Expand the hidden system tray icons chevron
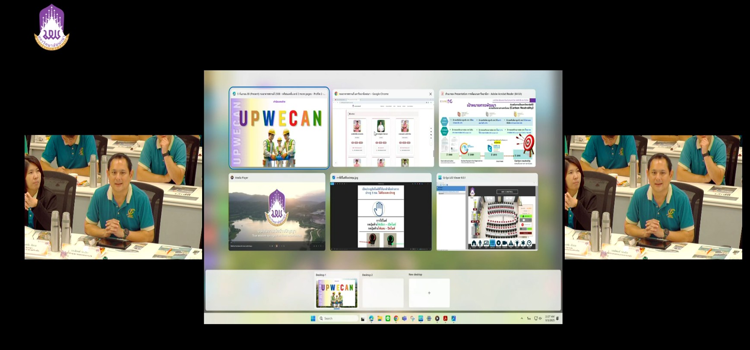750x350 pixels. point(522,319)
